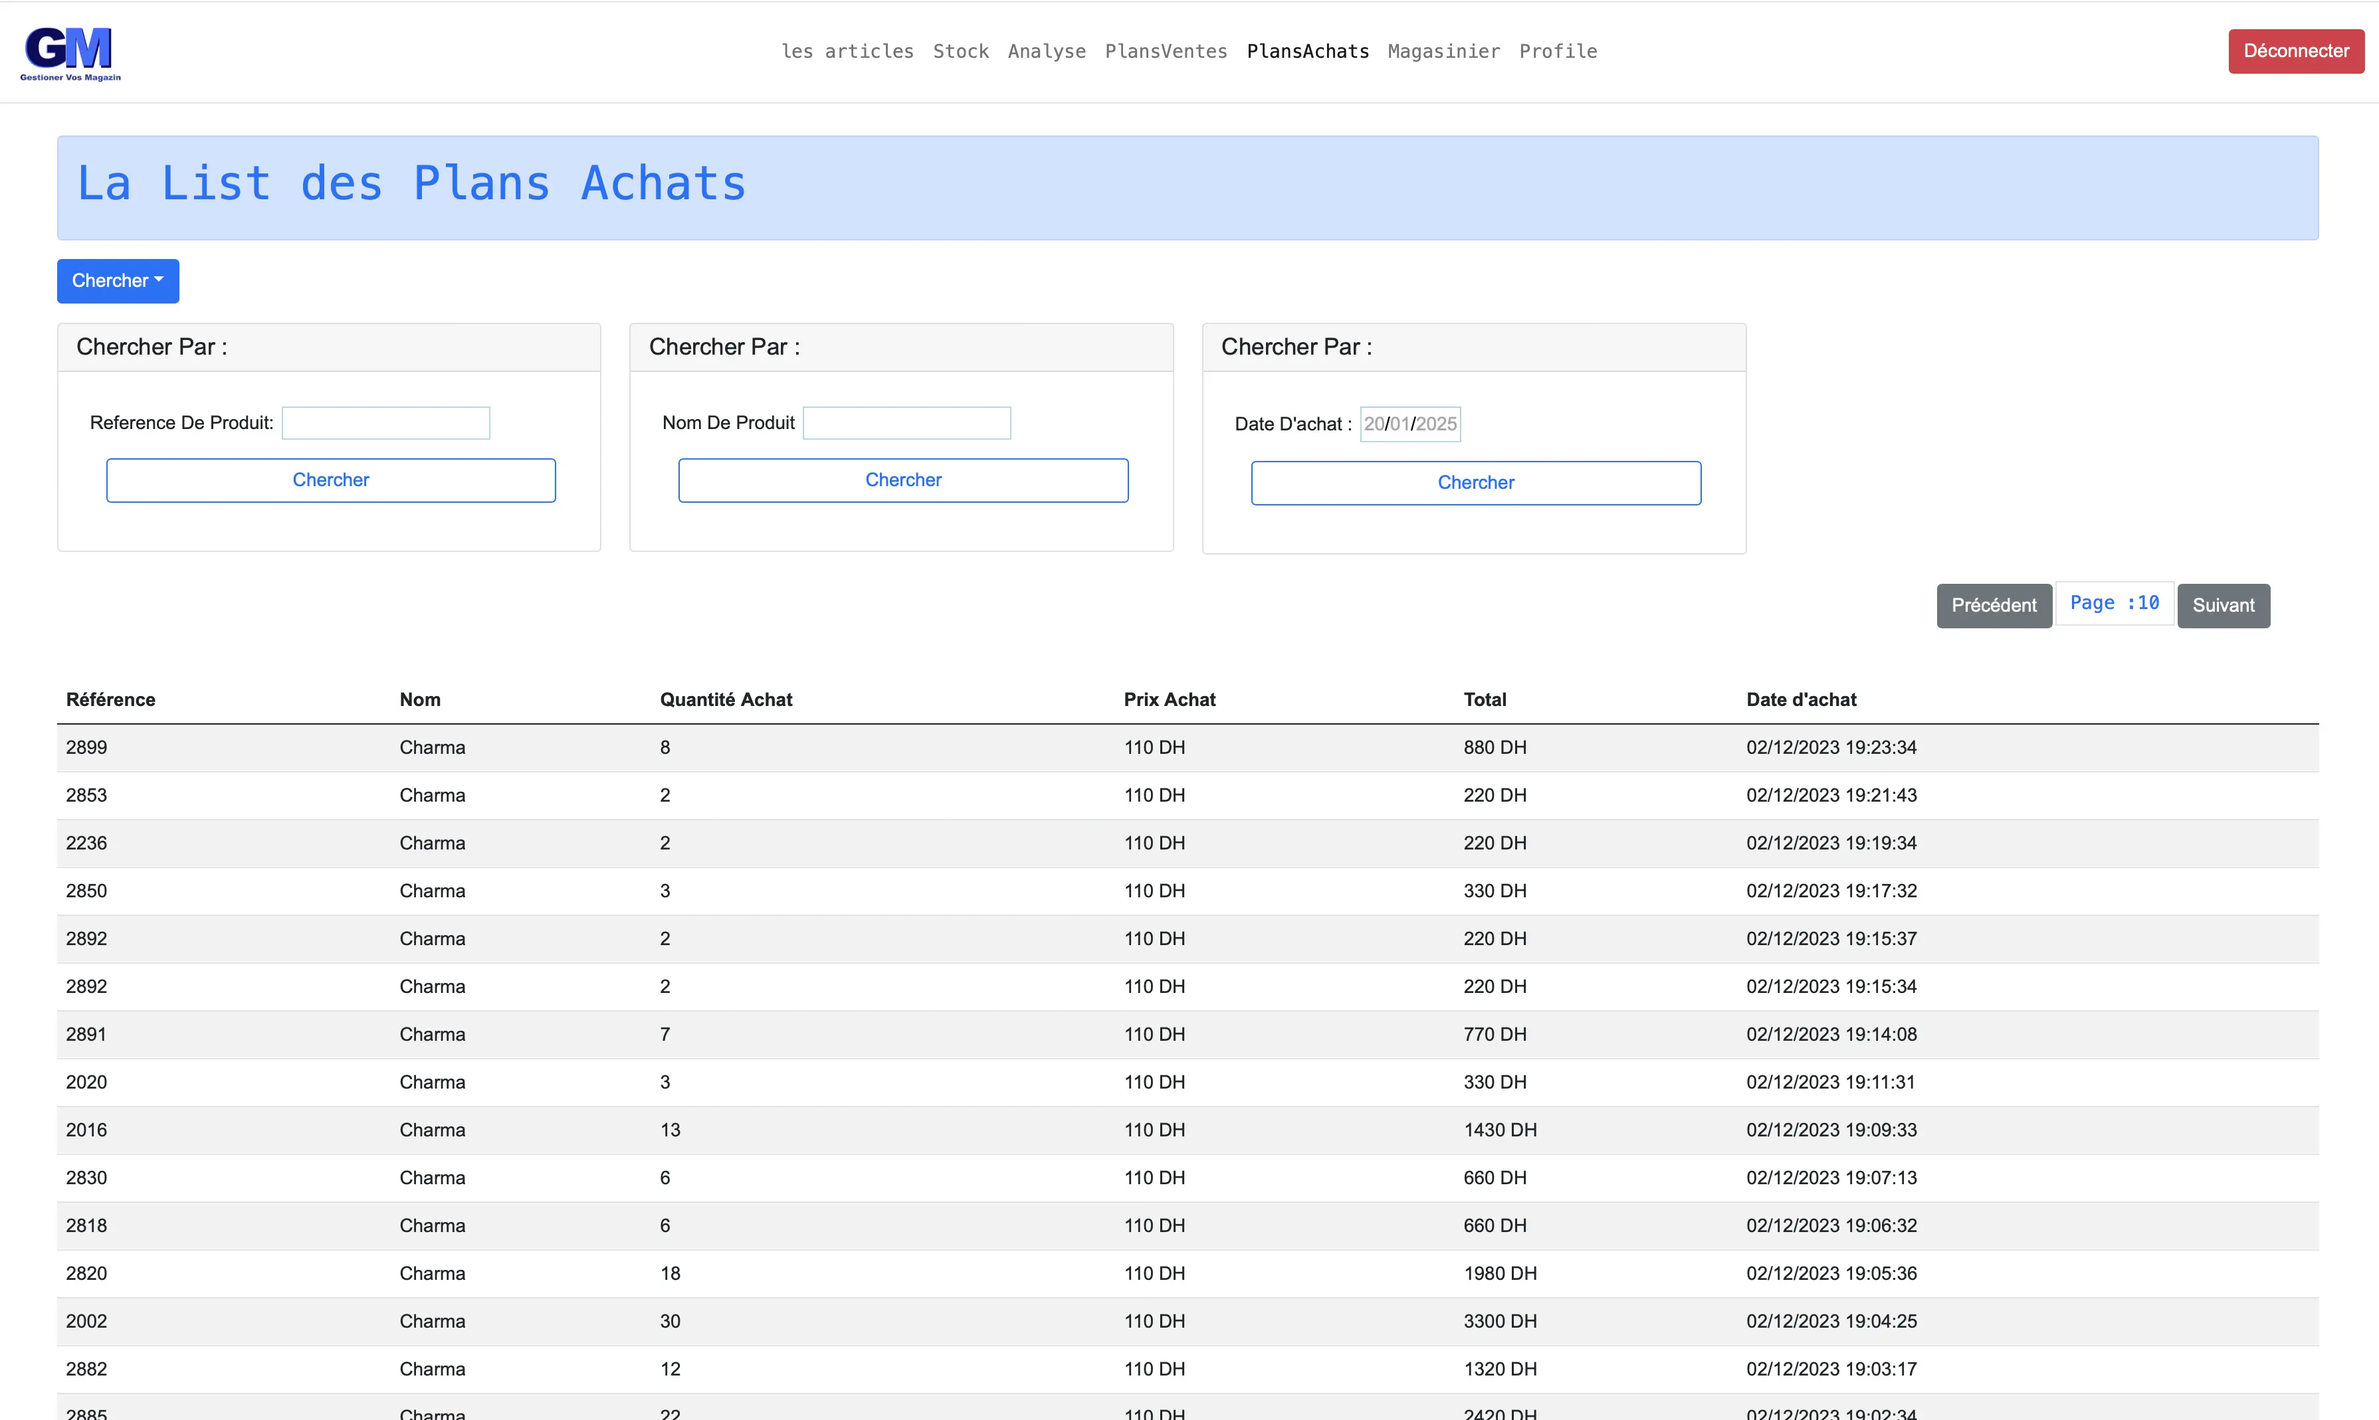Screen dimensions: 2379x1420
Task: Click date 02/12/2023 19:14:08
Action: pyautogui.click(x=1831, y=1034)
